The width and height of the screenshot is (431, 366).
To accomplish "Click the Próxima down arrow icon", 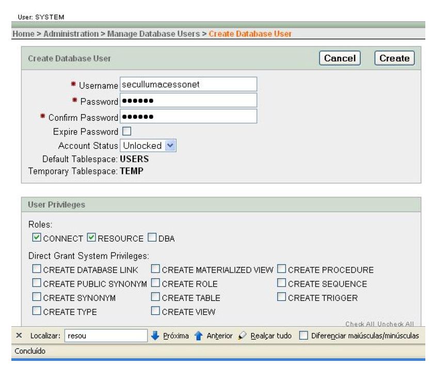I will coord(154,336).
